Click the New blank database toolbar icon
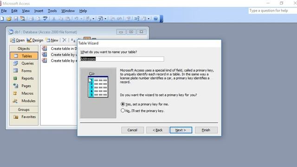 [2, 19]
